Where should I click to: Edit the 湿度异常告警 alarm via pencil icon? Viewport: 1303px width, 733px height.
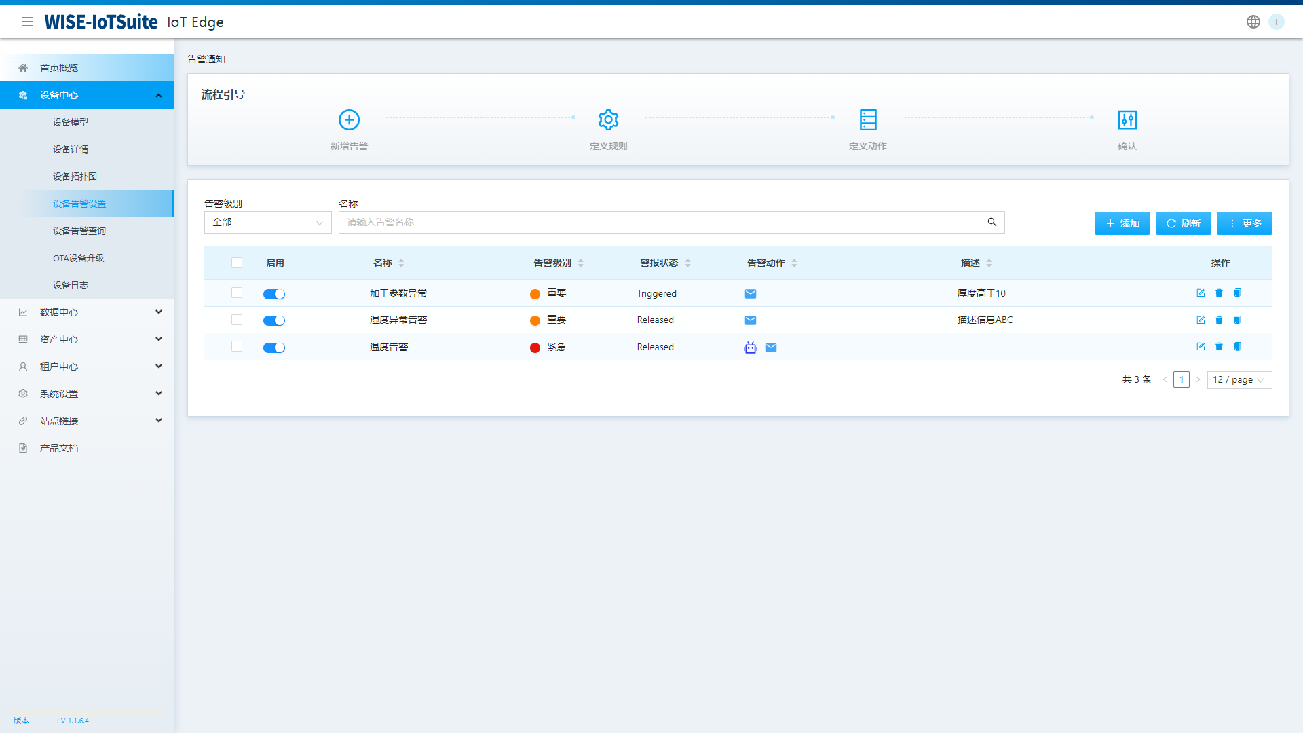click(1201, 320)
